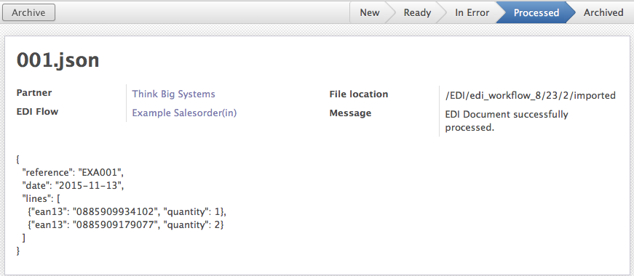Viewport: 634px width, 276px height.
Task: Click the File location label
Action: (x=359, y=94)
